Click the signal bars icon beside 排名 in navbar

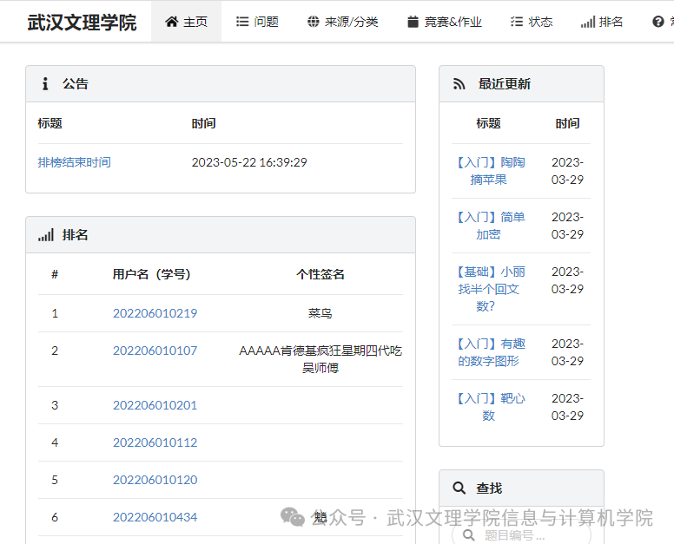(587, 22)
